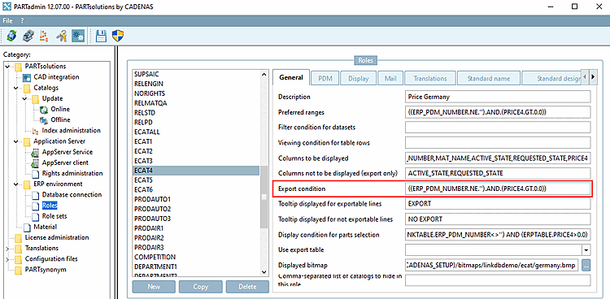Click the Windows security shield icon
Screen dimensions: 610x299
coord(117,37)
